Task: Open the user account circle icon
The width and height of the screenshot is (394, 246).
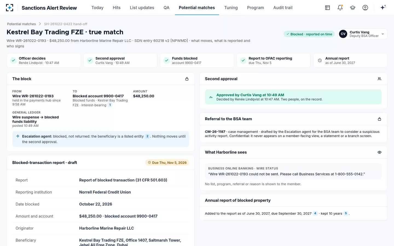Action: pyautogui.click(x=365, y=8)
